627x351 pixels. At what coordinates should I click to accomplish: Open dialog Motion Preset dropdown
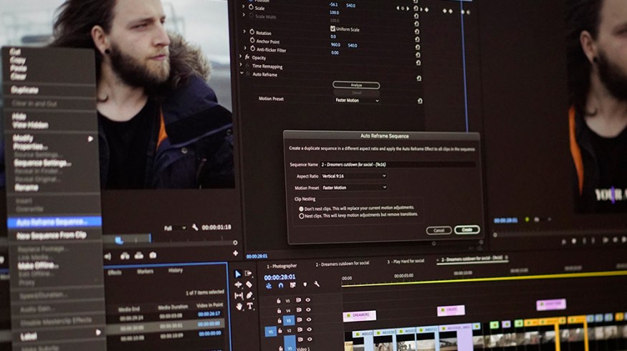pos(354,188)
